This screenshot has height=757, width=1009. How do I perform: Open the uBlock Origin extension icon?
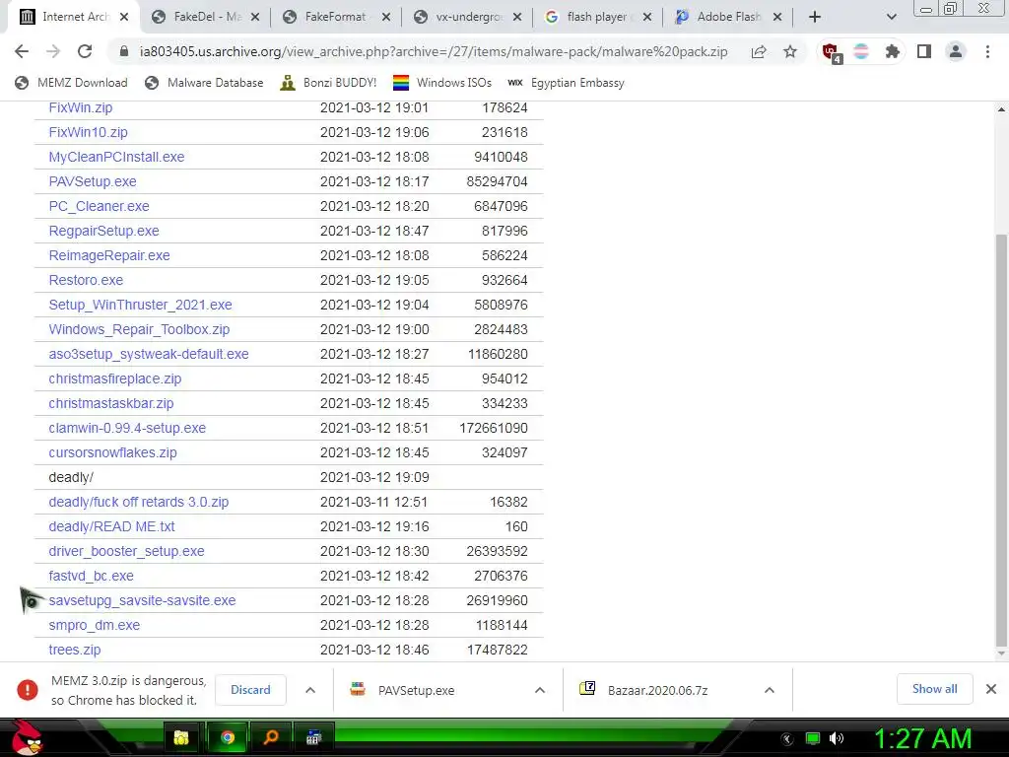pos(830,52)
